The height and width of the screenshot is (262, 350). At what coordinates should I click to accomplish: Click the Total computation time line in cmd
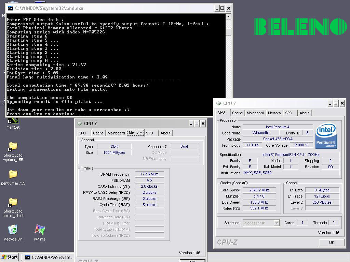78,85
